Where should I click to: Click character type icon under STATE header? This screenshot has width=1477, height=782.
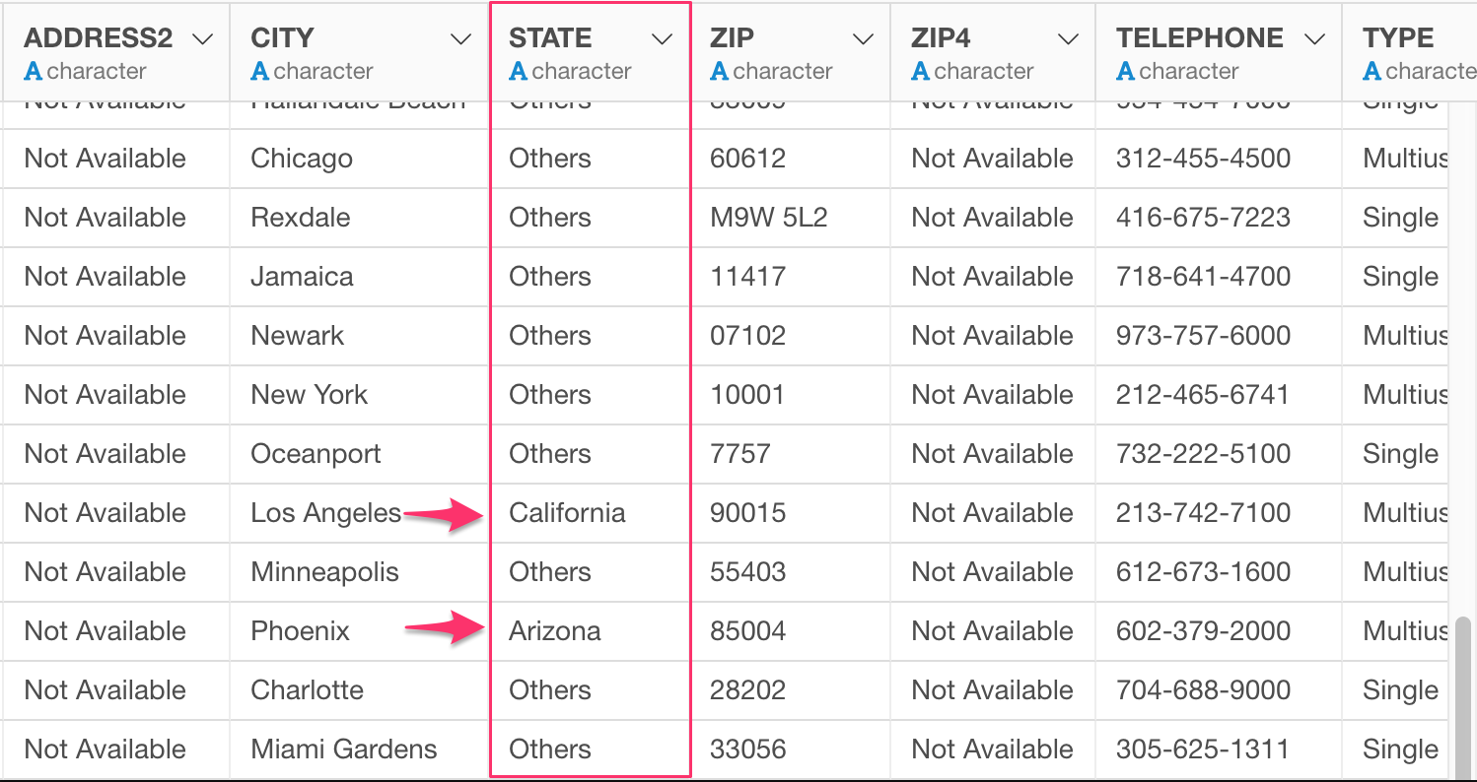(518, 71)
